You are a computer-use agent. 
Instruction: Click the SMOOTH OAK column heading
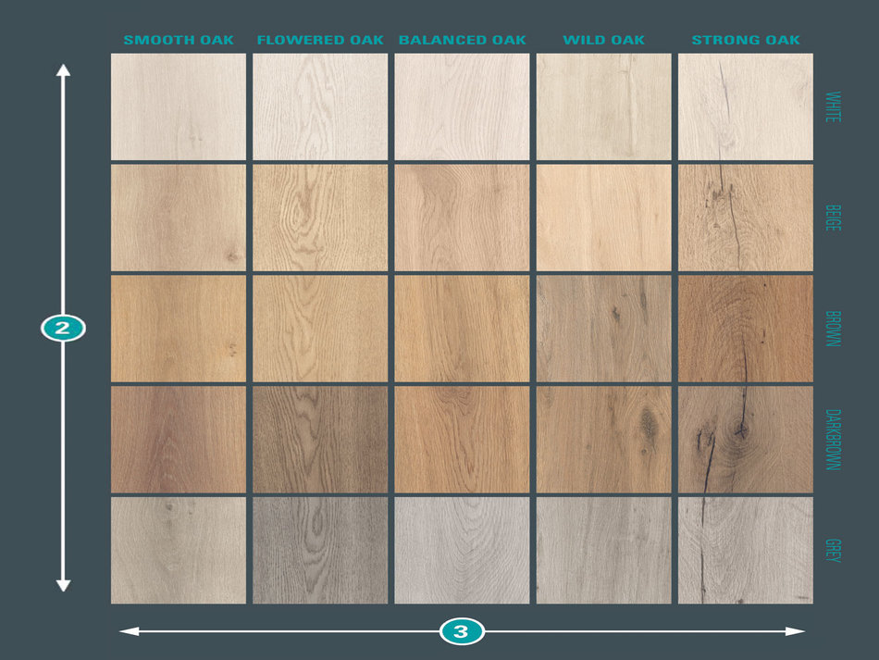pyautogui.click(x=179, y=40)
